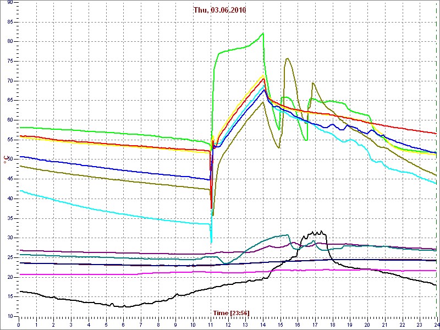440x330 pixels.
Task: Click hour "5" on the time axis
Action: 106,325
